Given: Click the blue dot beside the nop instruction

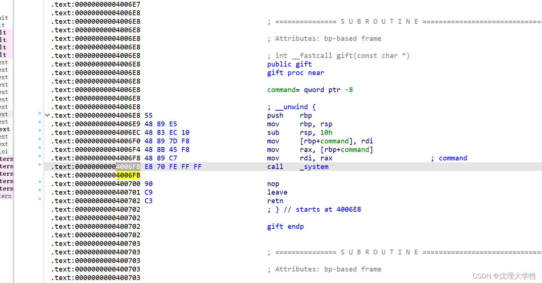Looking at the screenshot, I should (40, 183).
